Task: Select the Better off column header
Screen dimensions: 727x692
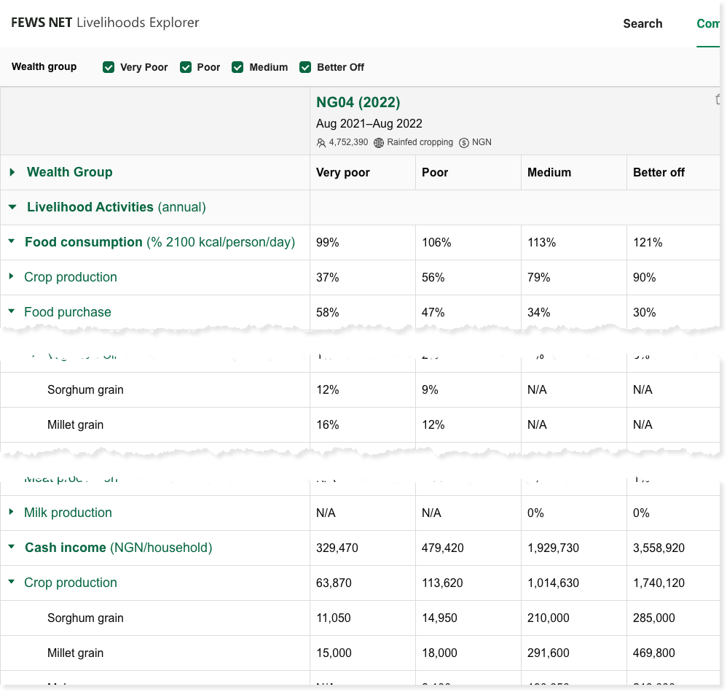Action: tap(659, 173)
